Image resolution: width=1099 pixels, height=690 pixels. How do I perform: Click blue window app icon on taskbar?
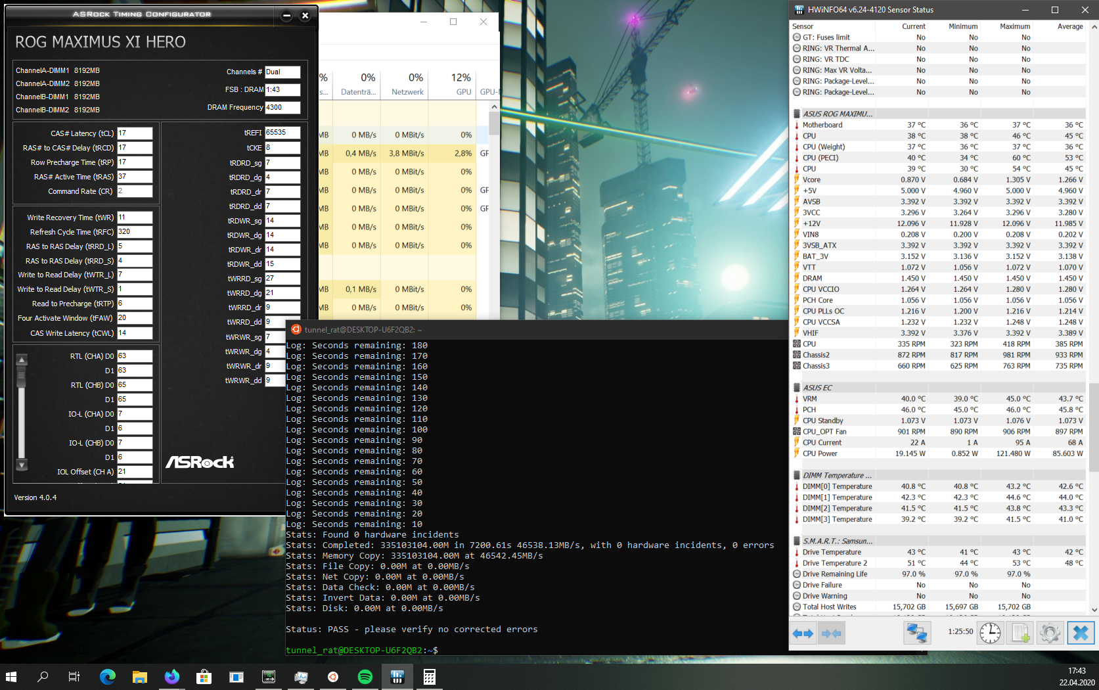pyautogui.click(x=236, y=676)
